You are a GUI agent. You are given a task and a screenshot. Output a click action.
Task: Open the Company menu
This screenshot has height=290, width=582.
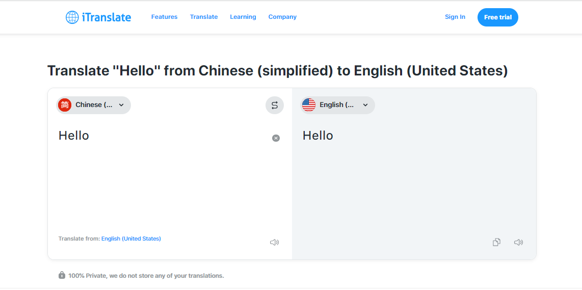282,17
